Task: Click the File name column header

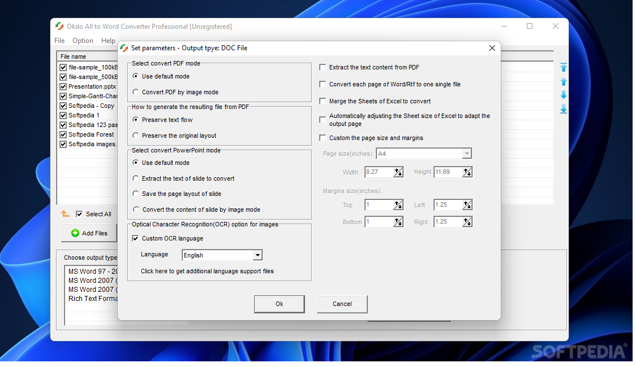Action: 88,56
